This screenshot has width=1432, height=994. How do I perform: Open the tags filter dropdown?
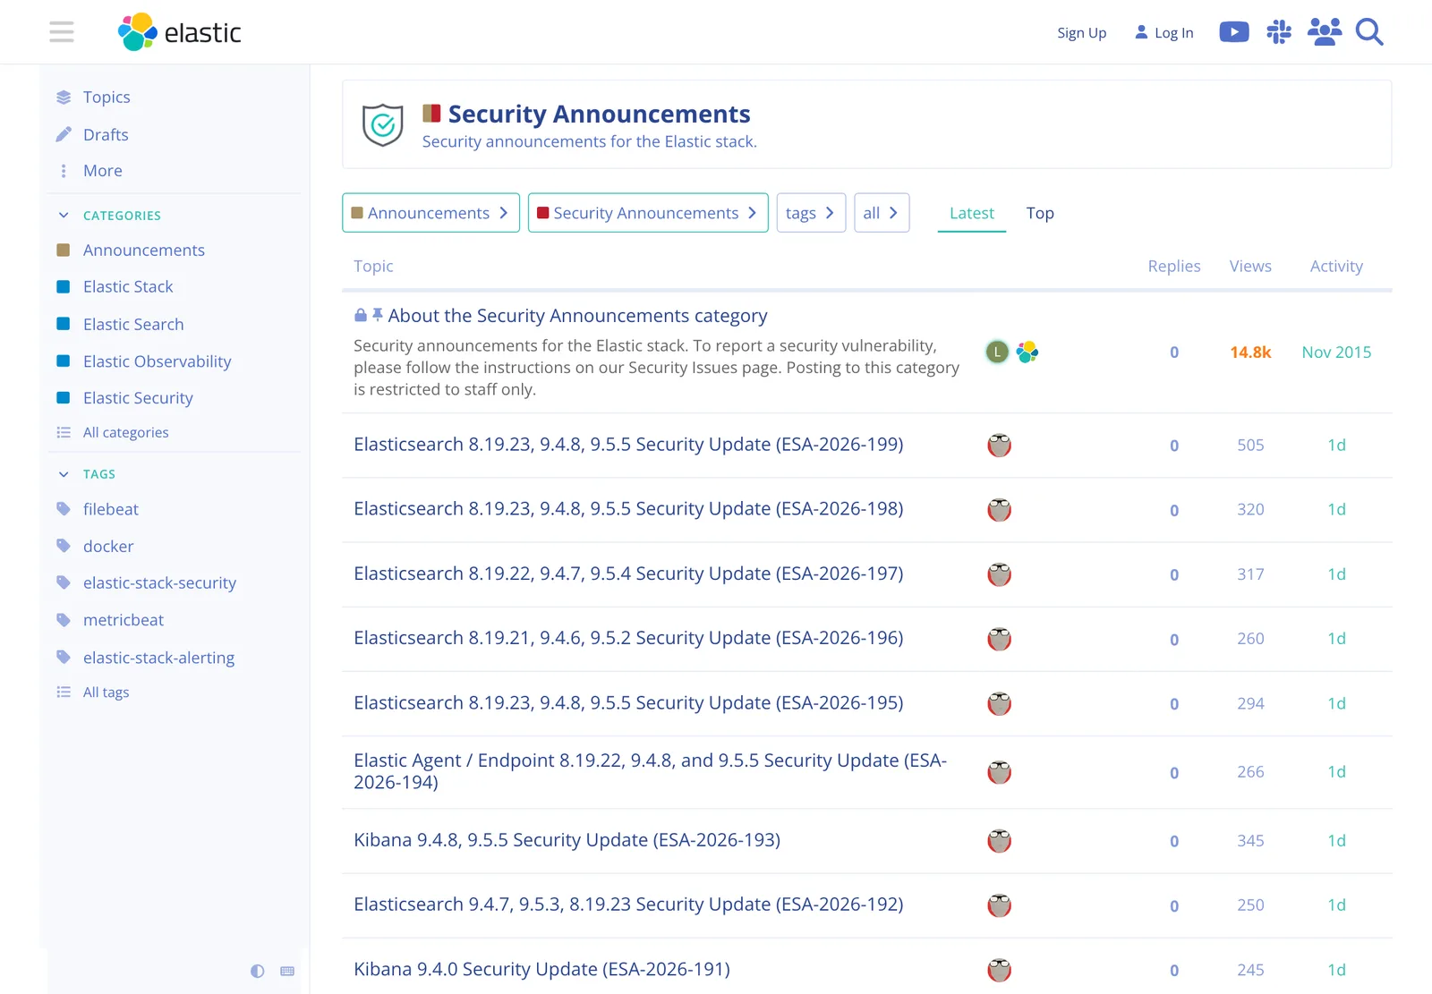pos(811,213)
